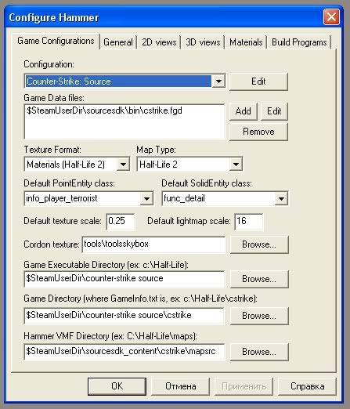Browse for Hammer VMF Directory
This screenshot has width=350, height=409.
[259, 352]
